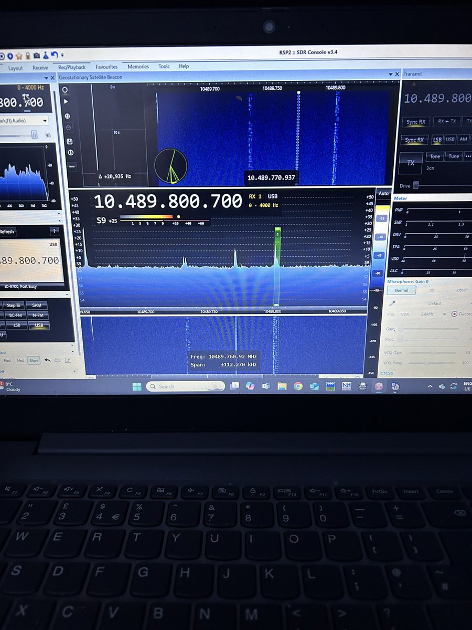Click the taskbar Search box

(x=185, y=386)
